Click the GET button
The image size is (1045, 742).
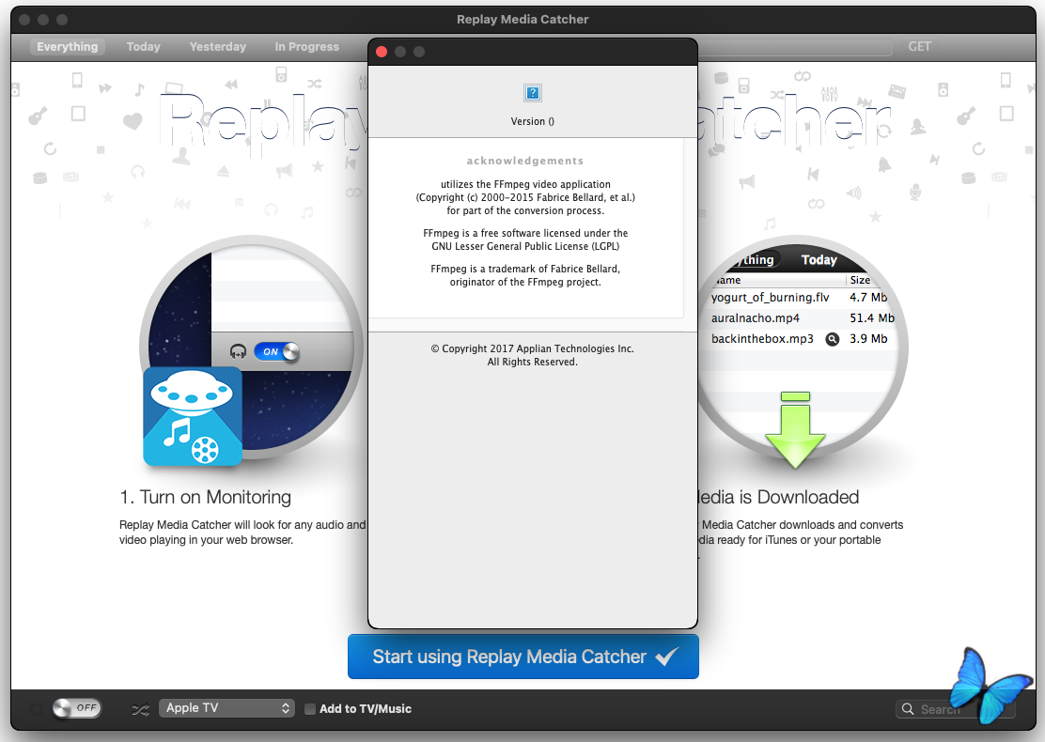(x=919, y=47)
